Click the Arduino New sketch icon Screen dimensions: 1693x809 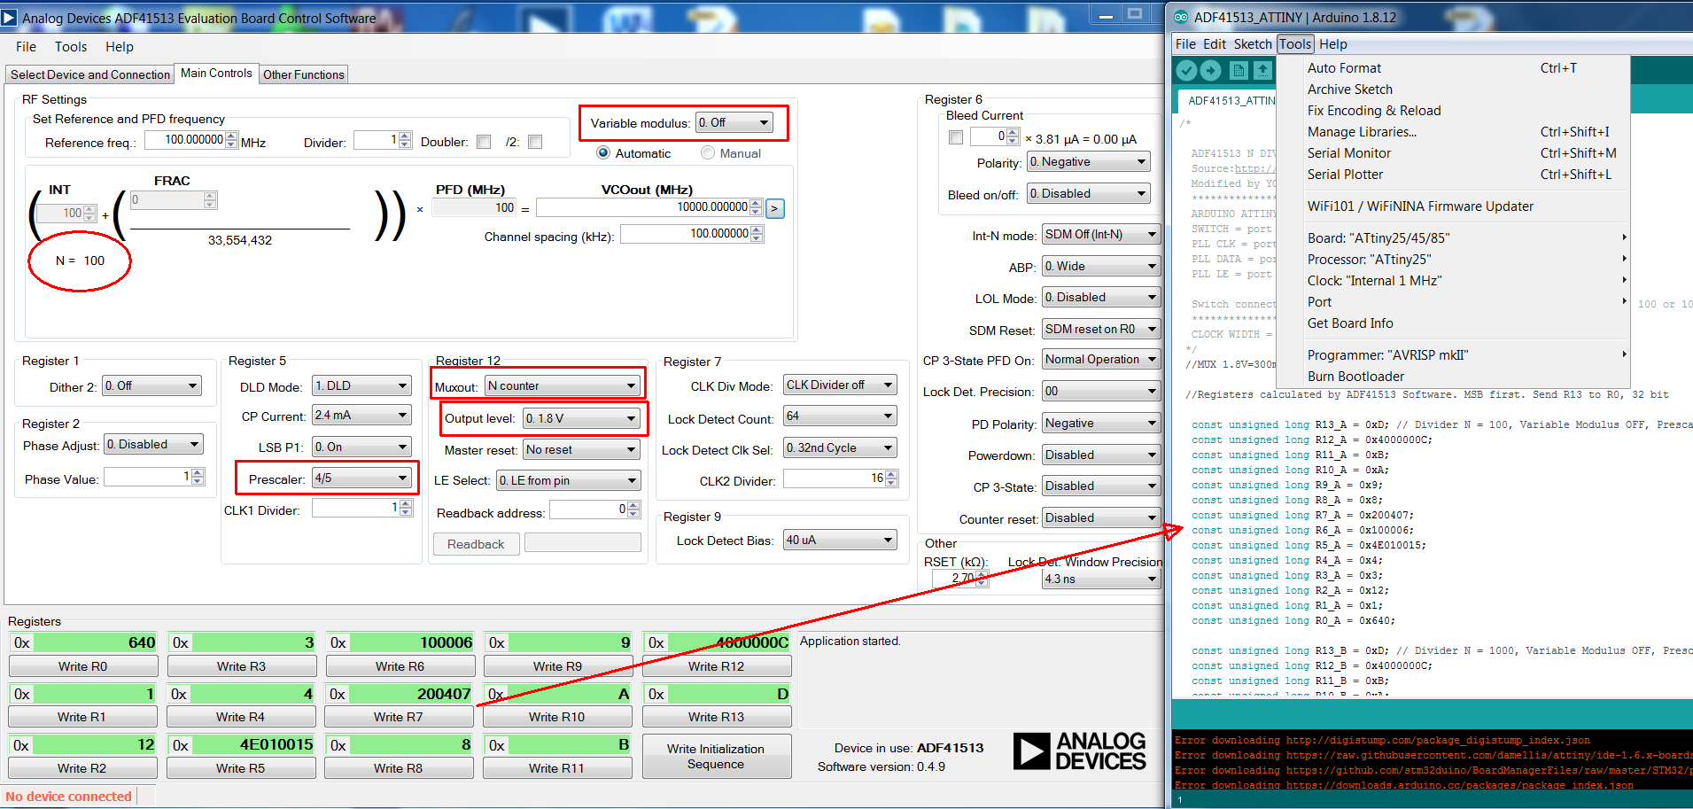[x=1239, y=70]
